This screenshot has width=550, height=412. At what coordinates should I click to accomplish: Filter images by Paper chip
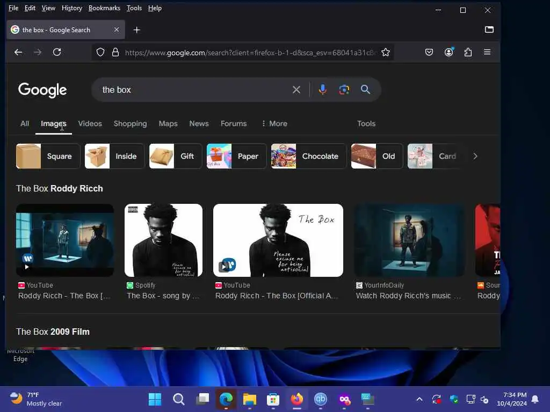(236, 156)
